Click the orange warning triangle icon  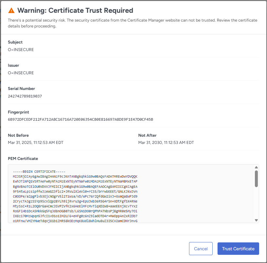pyautogui.click(x=11, y=11)
